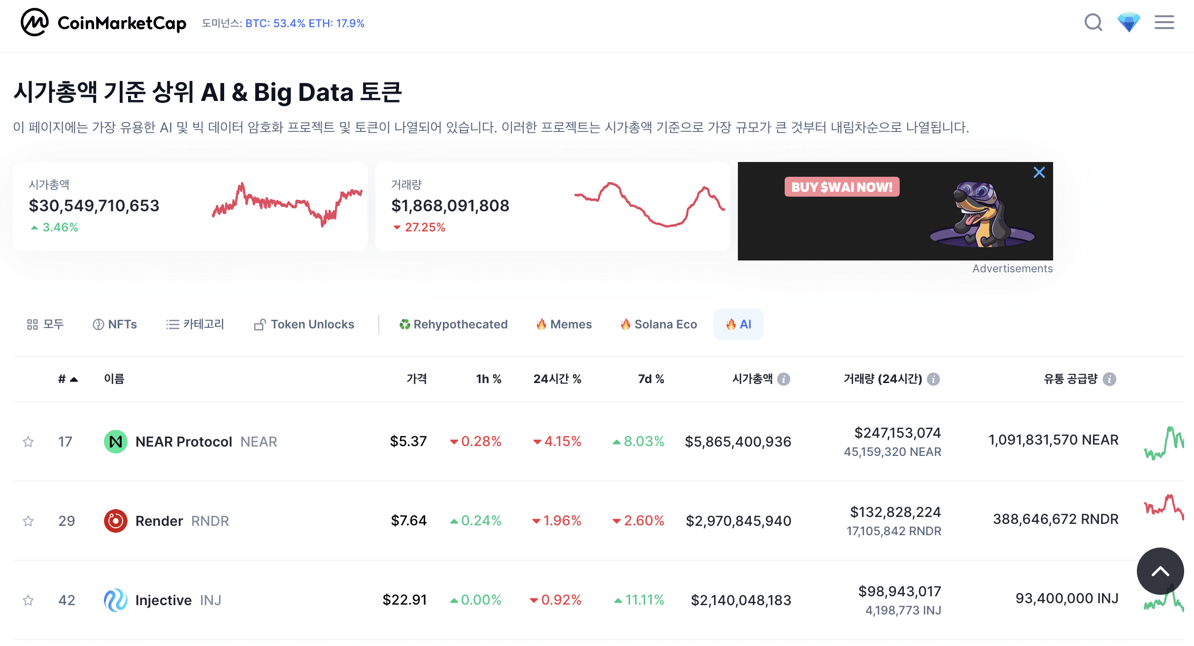The height and width of the screenshot is (646, 1194).
Task: Click NEAR market cap $5,865,400,936
Action: coord(738,442)
